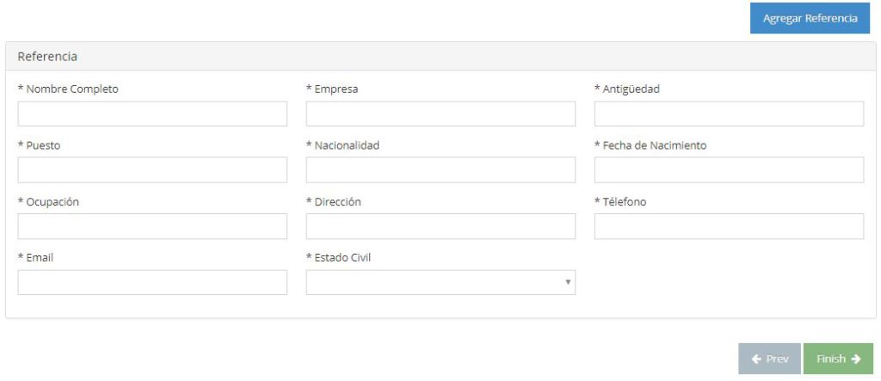Screen dimensions: 881x381
Task: Click the Fecha de Nacimiento input
Action: 729,170
